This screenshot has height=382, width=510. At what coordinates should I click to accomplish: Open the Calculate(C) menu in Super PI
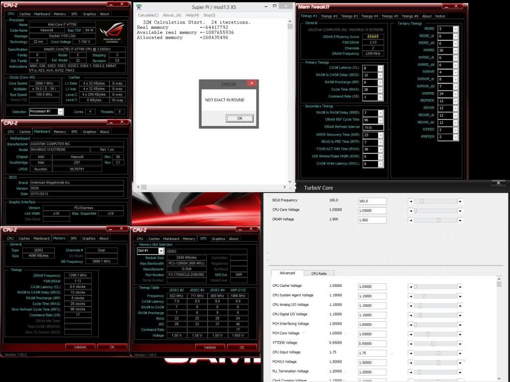(x=148, y=15)
